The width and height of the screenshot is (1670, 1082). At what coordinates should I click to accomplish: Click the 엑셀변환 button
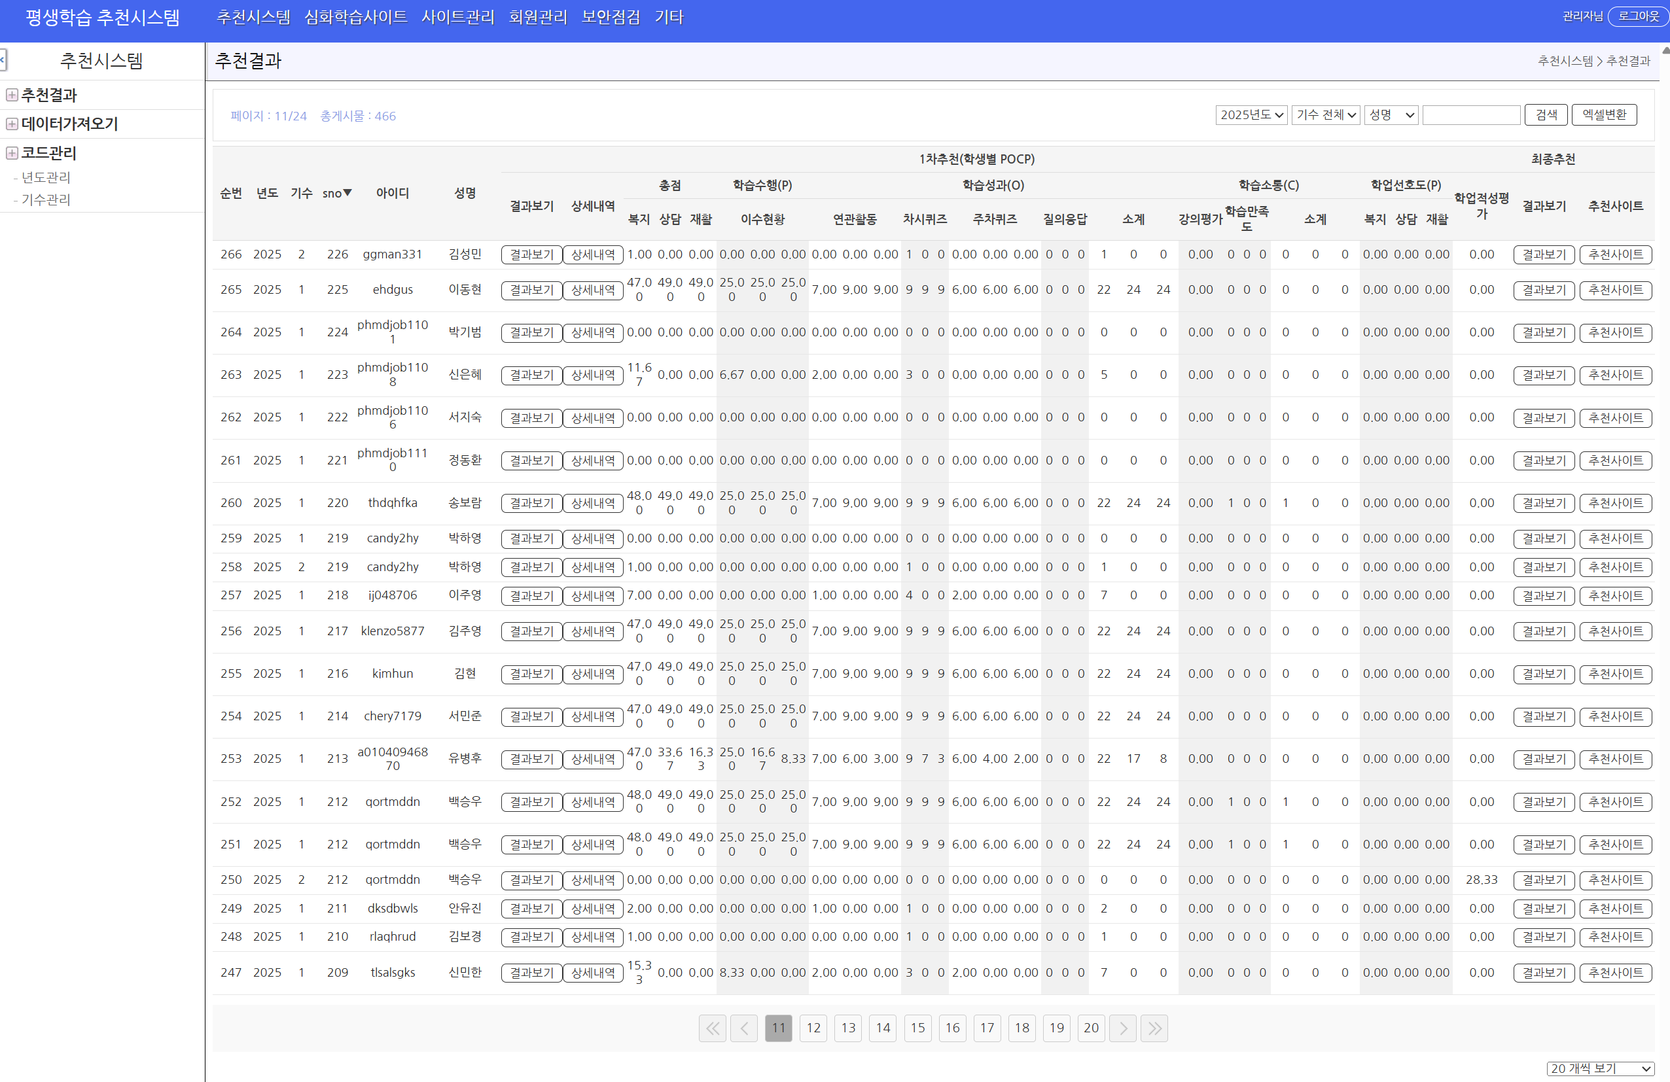coord(1603,115)
